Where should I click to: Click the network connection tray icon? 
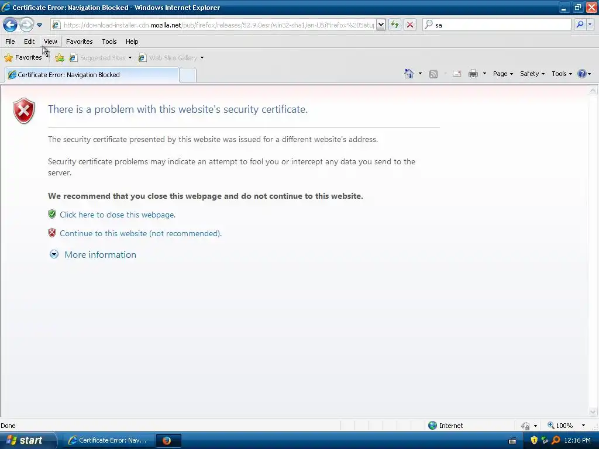tap(545, 440)
